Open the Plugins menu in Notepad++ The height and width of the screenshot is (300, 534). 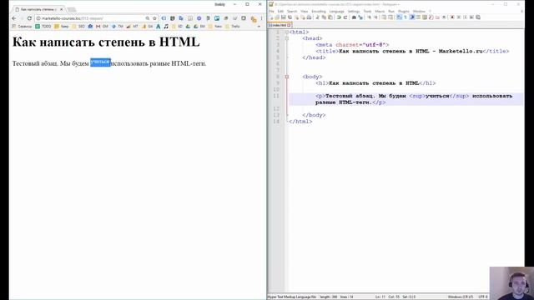click(x=404, y=11)
